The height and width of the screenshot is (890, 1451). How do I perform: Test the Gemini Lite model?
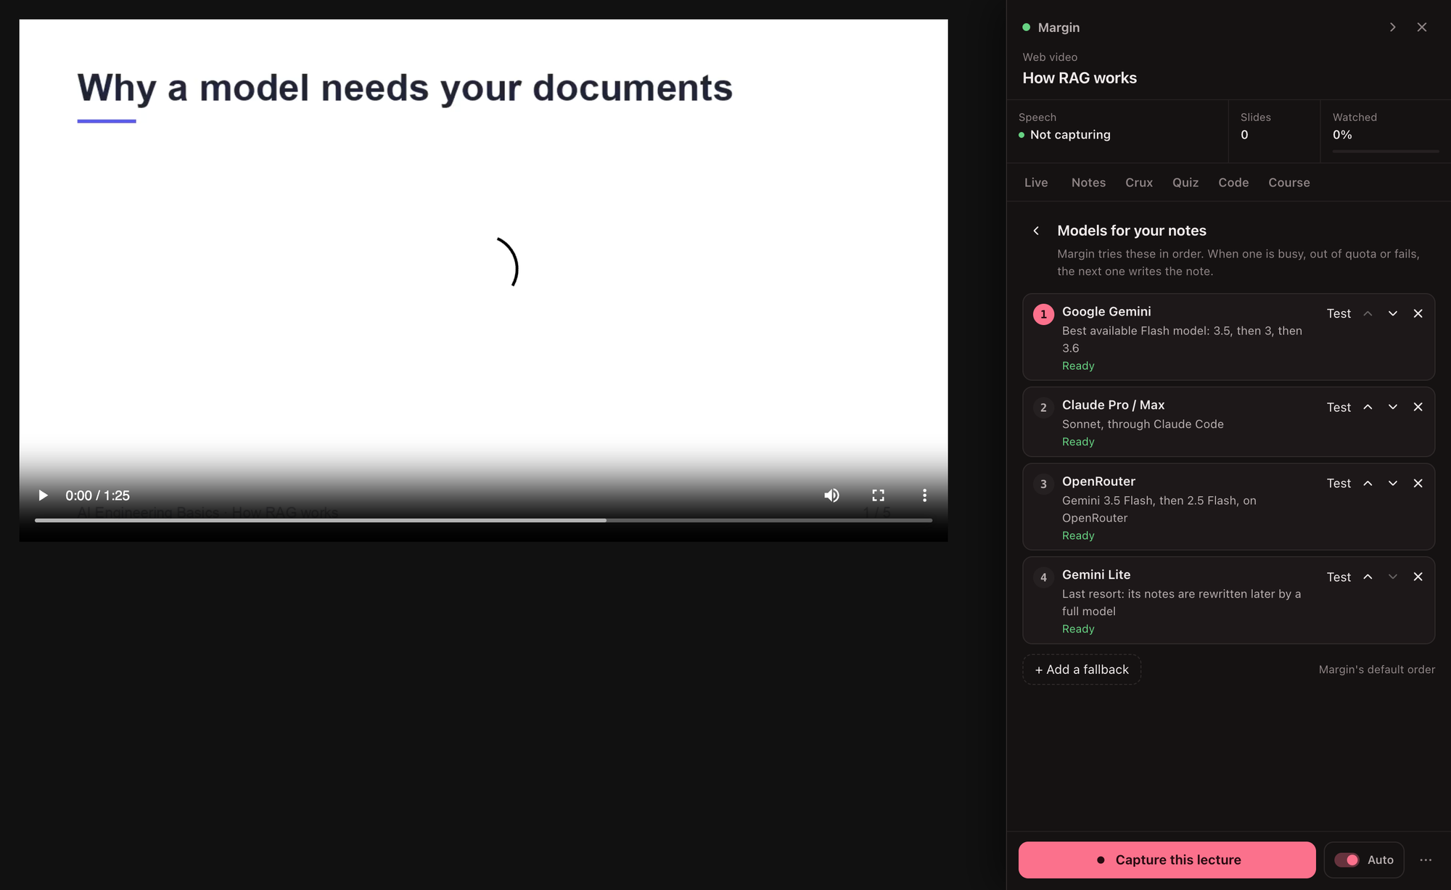(x=1339, y=577)
